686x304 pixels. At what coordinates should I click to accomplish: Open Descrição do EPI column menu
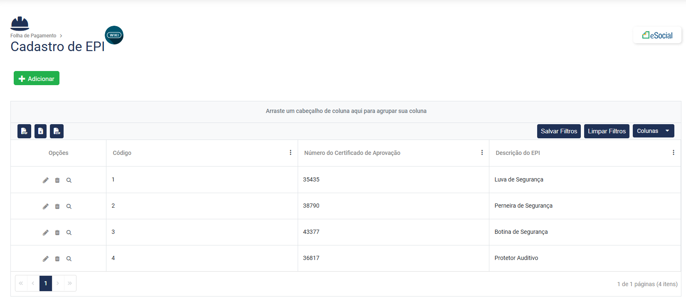coord(674,153)
